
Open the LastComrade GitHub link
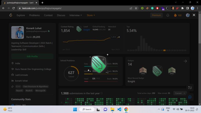tap(21, 75)
